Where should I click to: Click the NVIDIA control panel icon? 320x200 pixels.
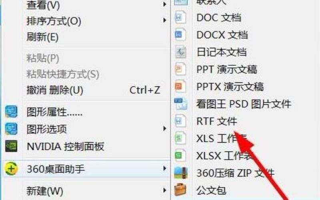11,146
